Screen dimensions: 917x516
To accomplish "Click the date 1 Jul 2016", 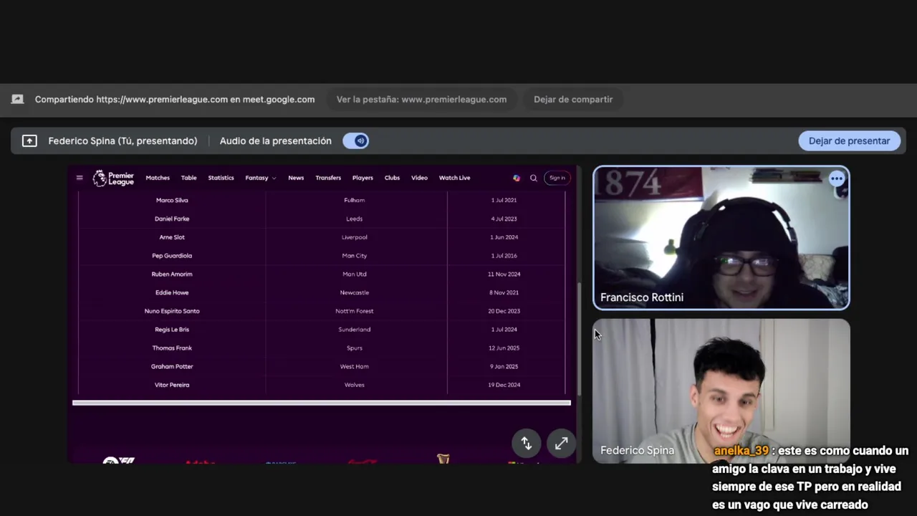I will pyautogui.click(x=504, y=256).
